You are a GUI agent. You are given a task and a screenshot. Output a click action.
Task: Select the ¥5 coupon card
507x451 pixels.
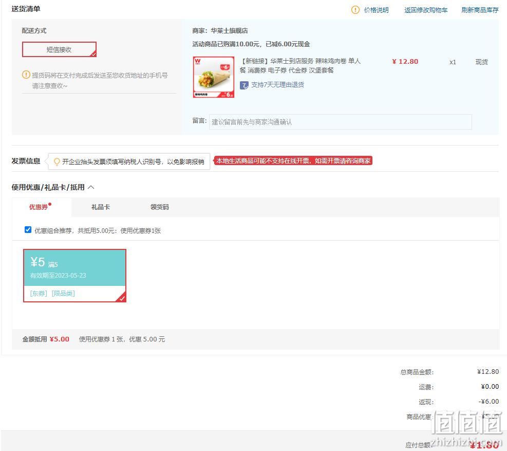[74, 276]
